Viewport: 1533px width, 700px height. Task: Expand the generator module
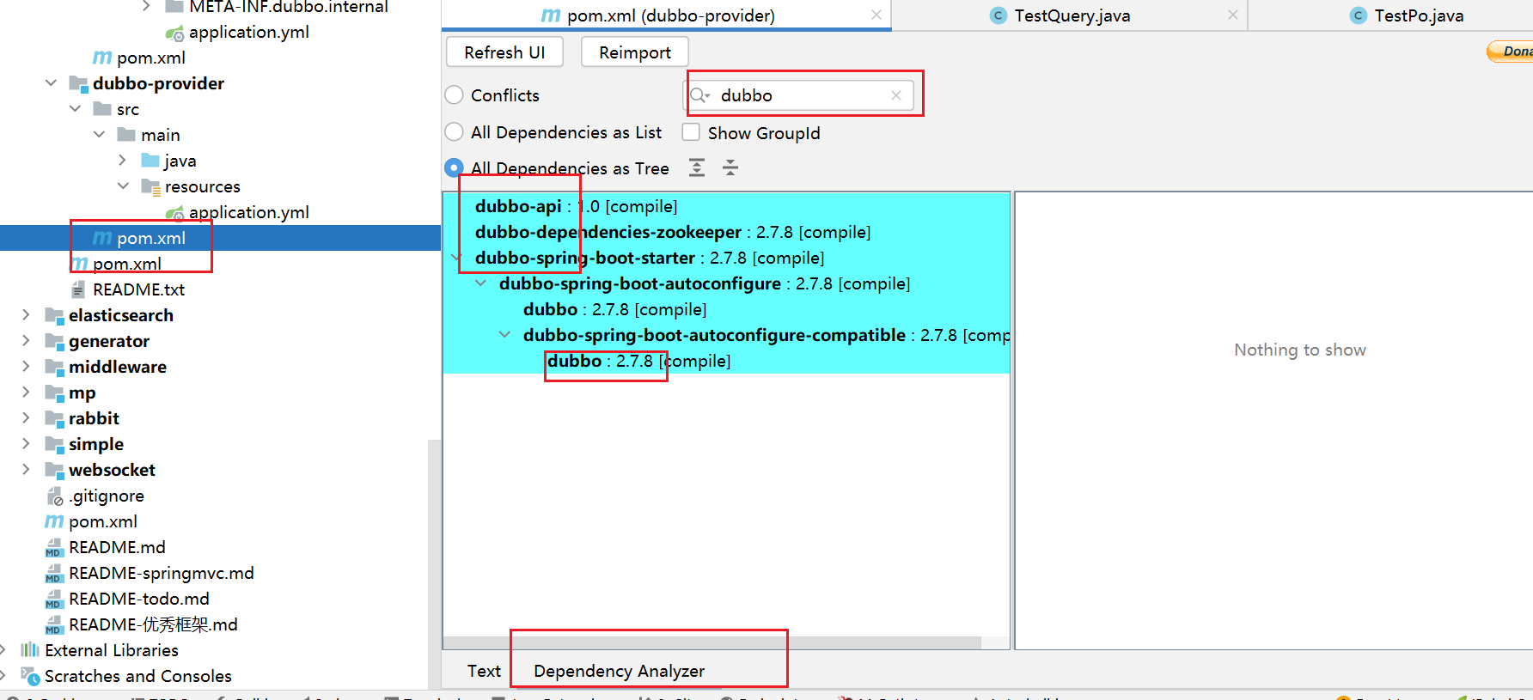tap(26, 341)
